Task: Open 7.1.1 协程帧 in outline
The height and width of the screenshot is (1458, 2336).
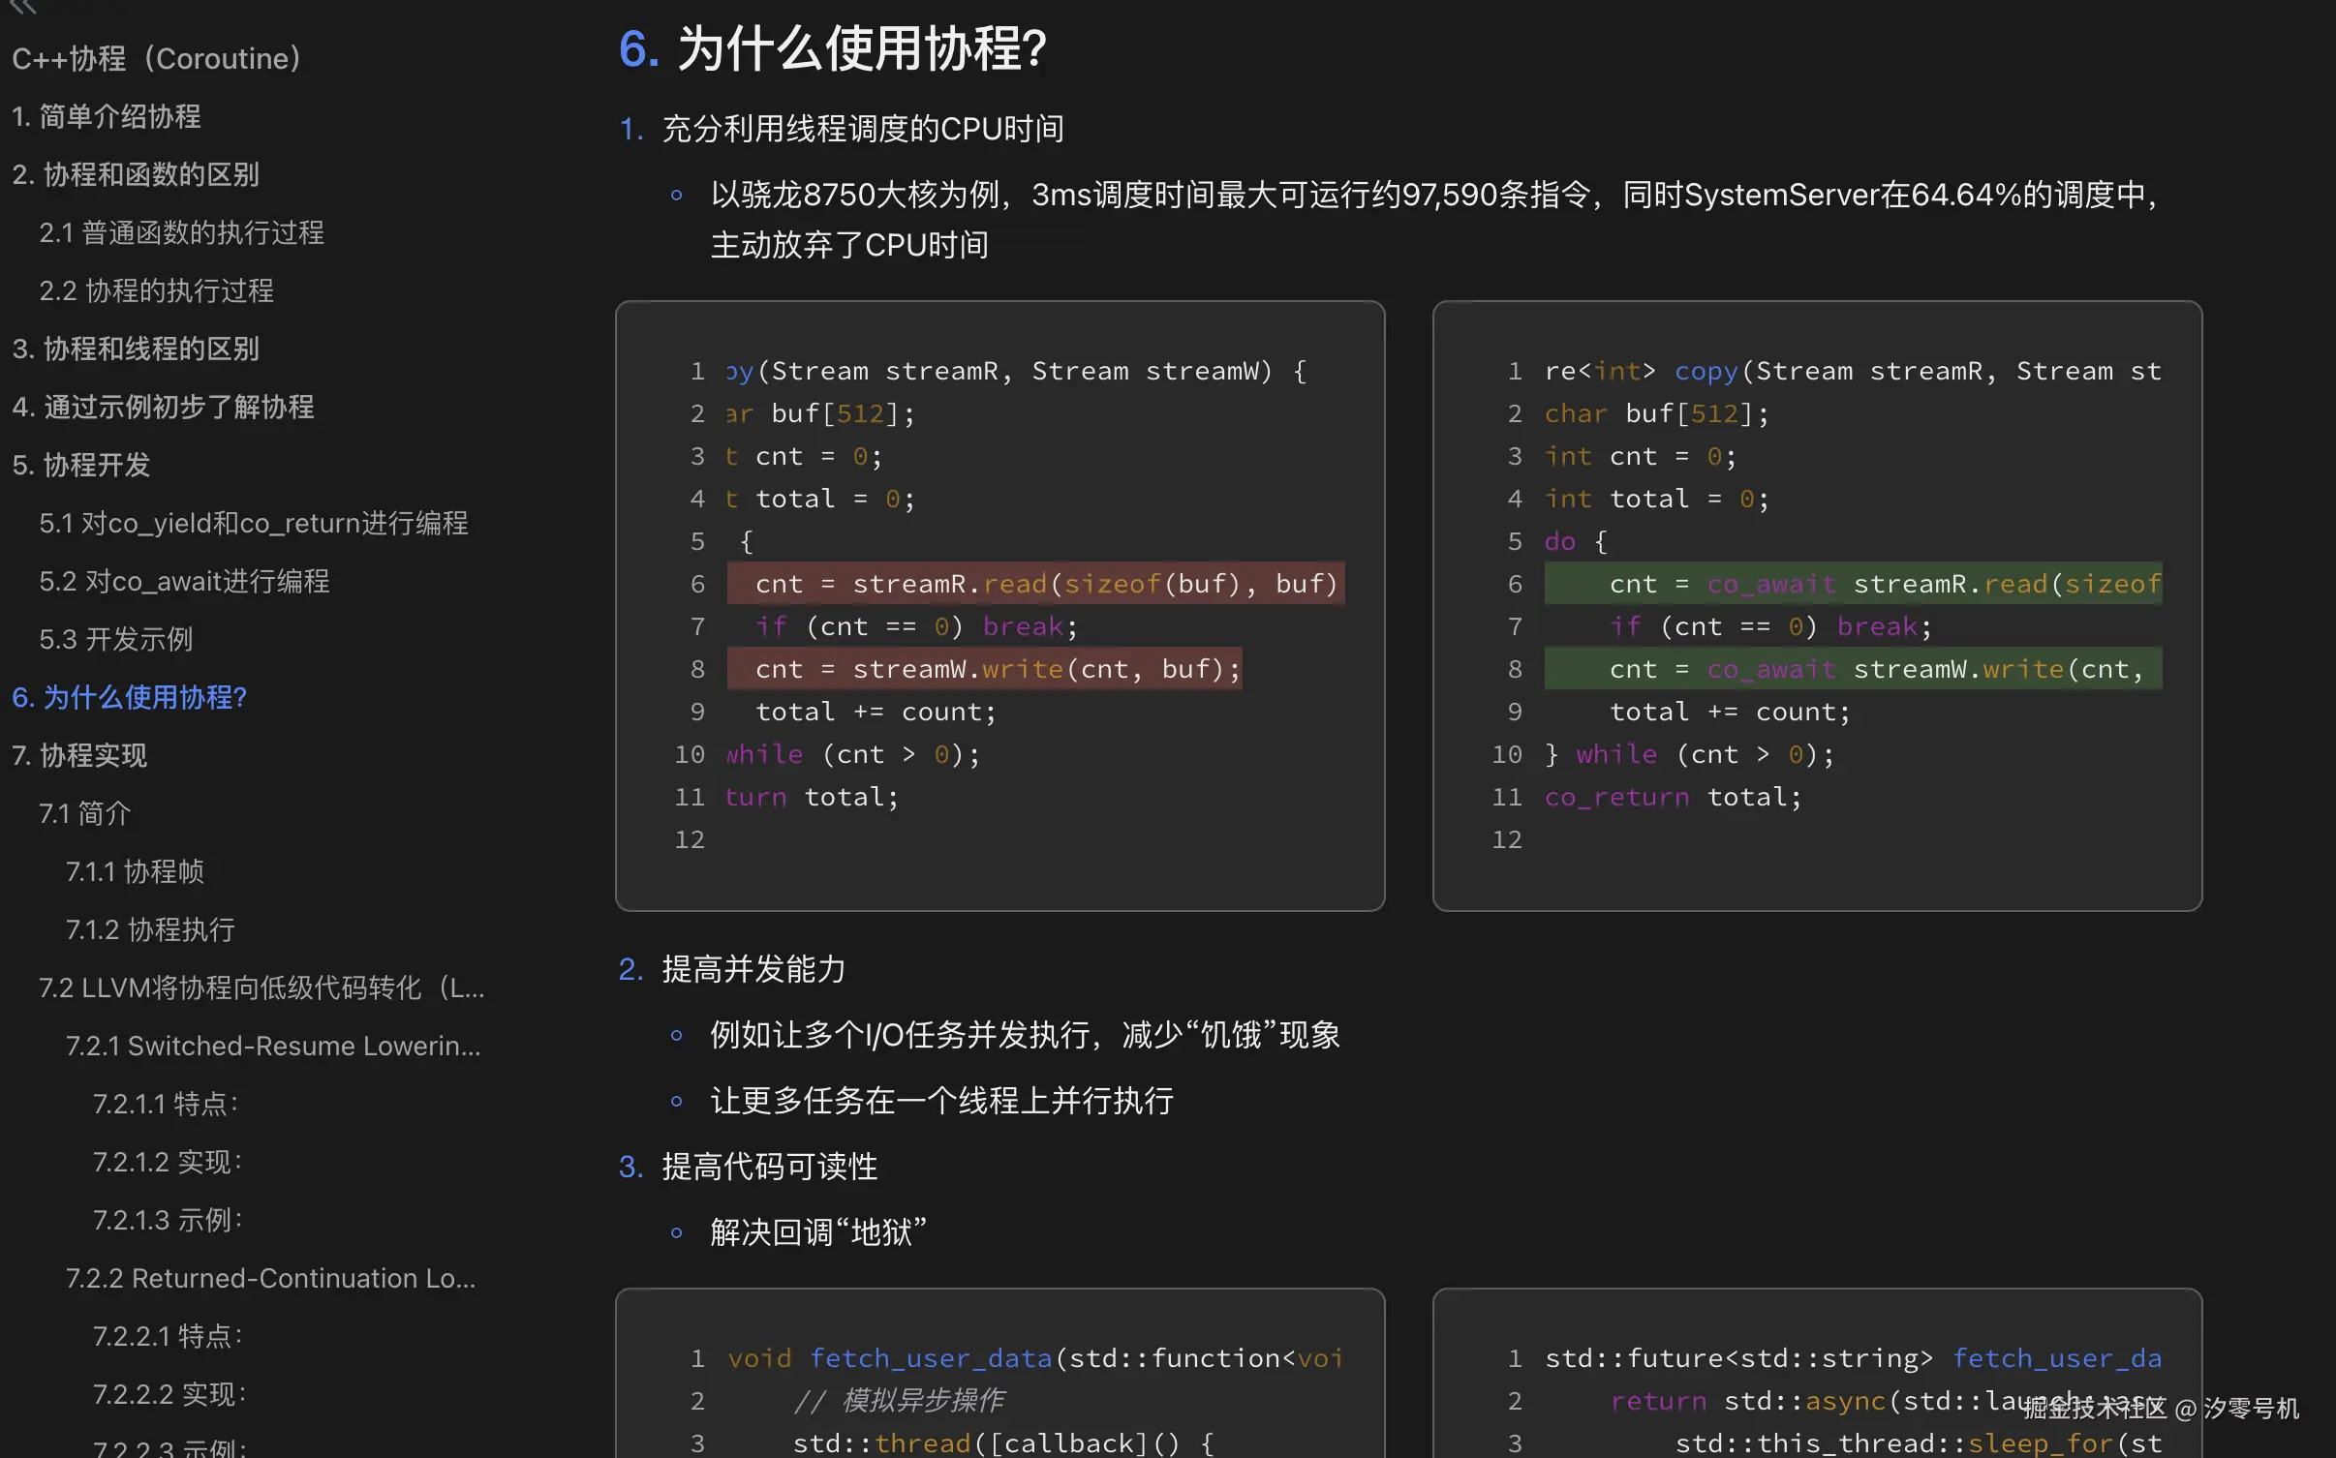Action: 135,871
